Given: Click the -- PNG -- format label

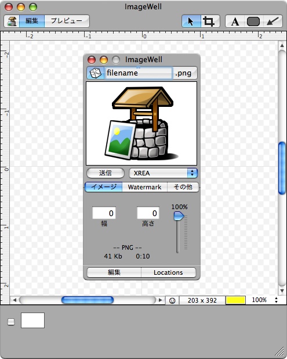Looking at the screenshot, I should point(128,247).
